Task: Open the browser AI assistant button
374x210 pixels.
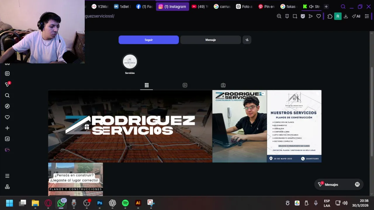Action: click(x=356, y=16)
